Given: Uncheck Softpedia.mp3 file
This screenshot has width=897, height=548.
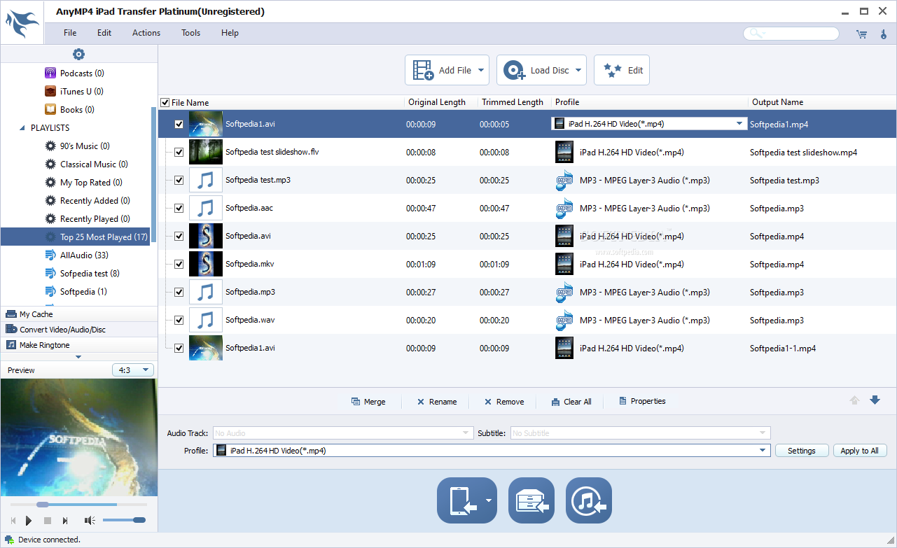Looking at the screenshot, I should point(179,292).
